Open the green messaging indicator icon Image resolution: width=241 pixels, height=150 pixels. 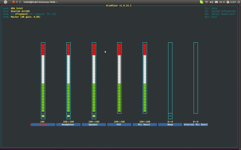coord(201,2)
